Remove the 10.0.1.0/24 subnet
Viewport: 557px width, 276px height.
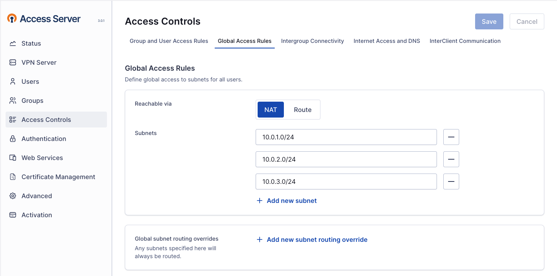click(x=451, y=137)
